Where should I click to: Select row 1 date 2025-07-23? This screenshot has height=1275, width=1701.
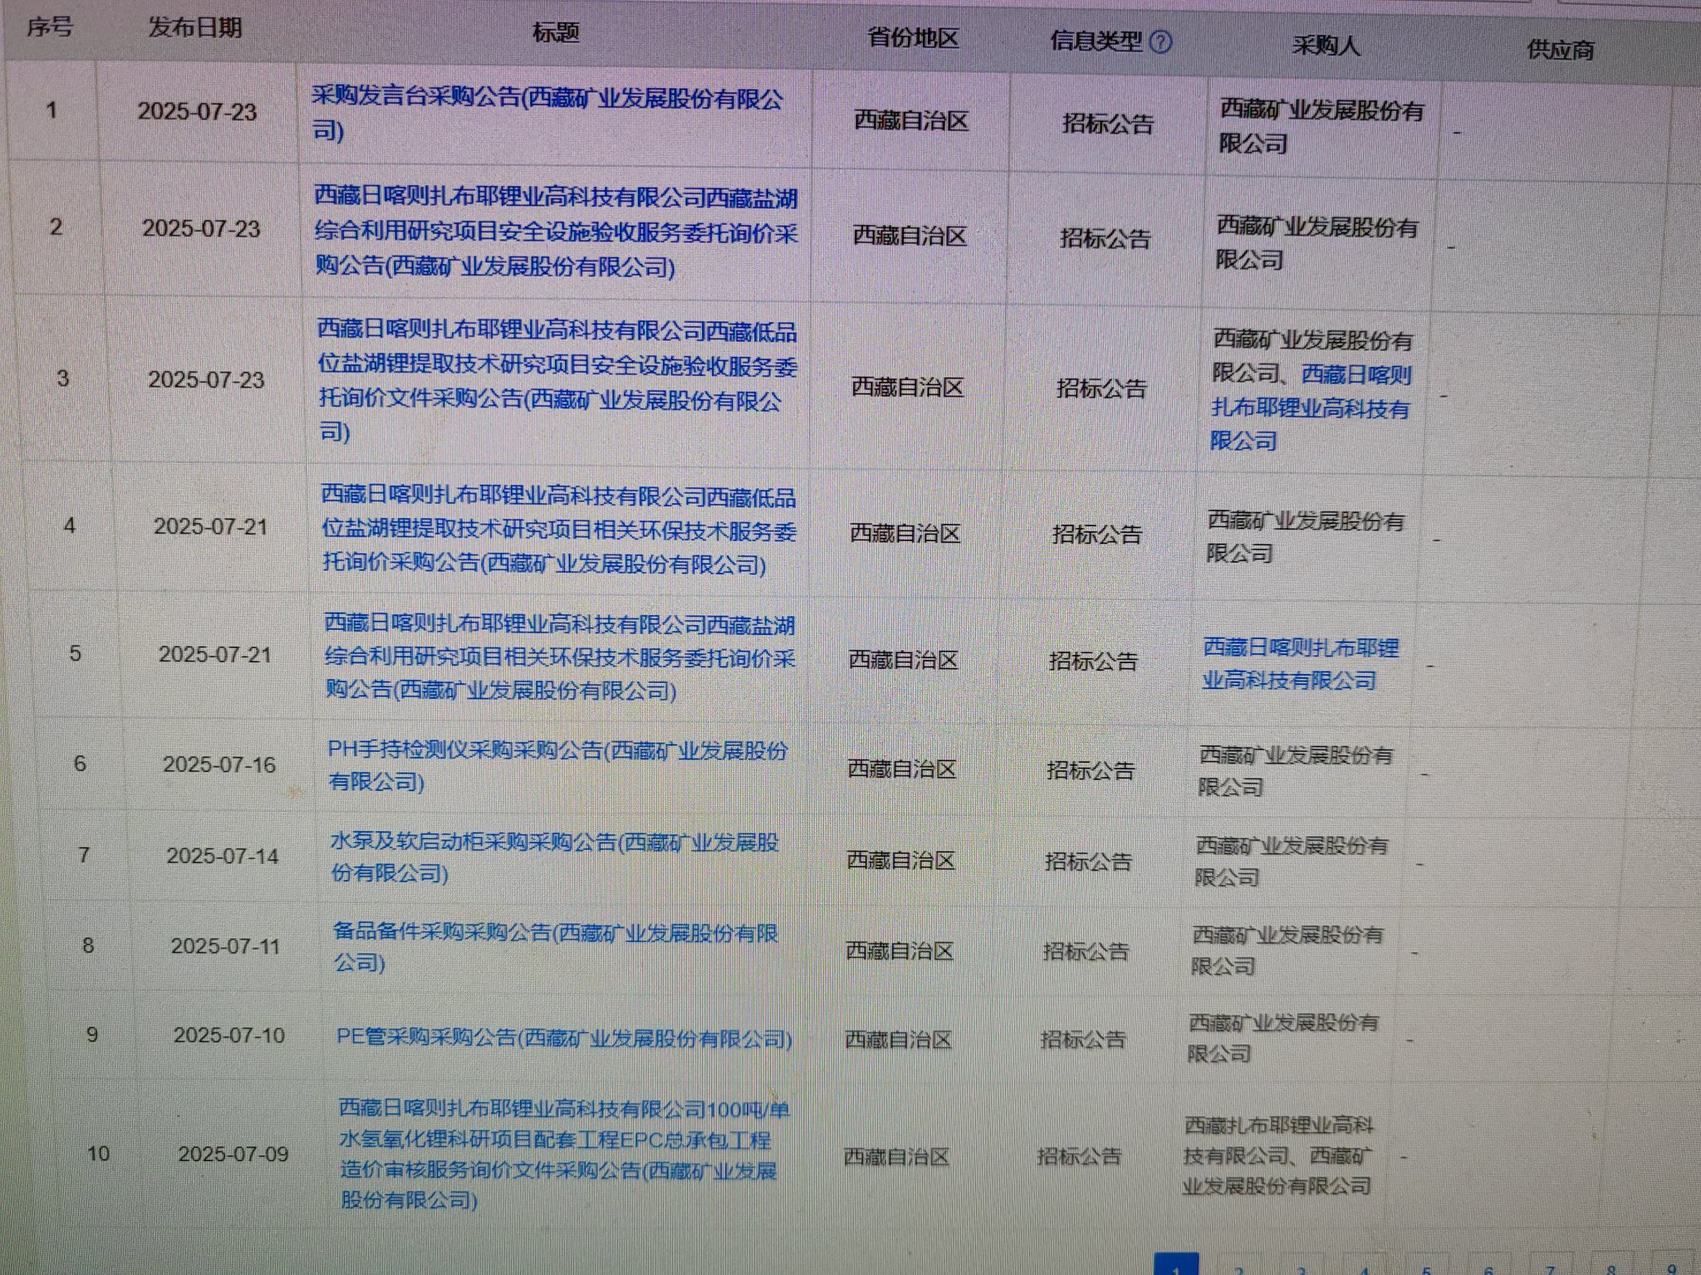pyautogui.click(x=197, y=112)
